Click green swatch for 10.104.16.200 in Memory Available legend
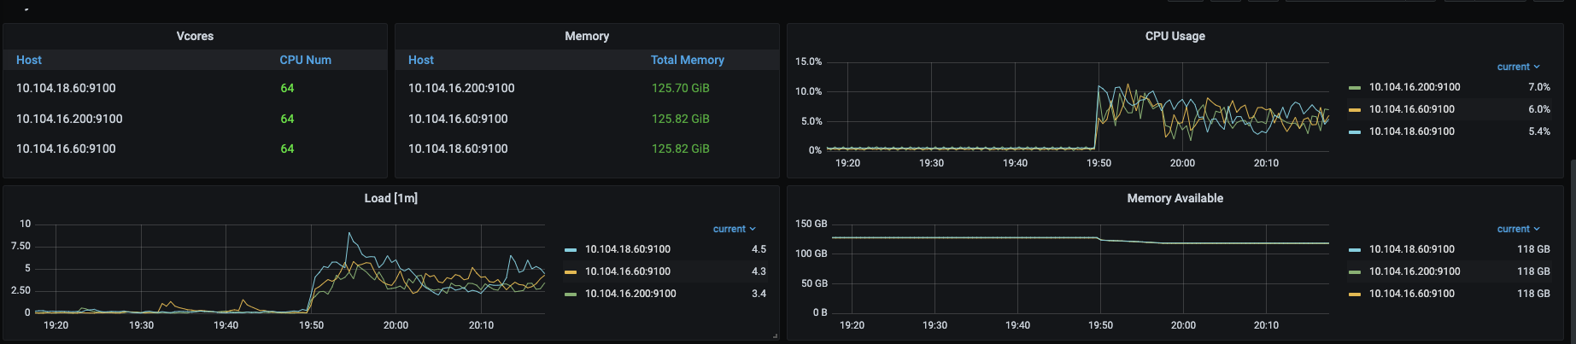The width and height of the screenshot is (1576, 344). [1354, 272]
